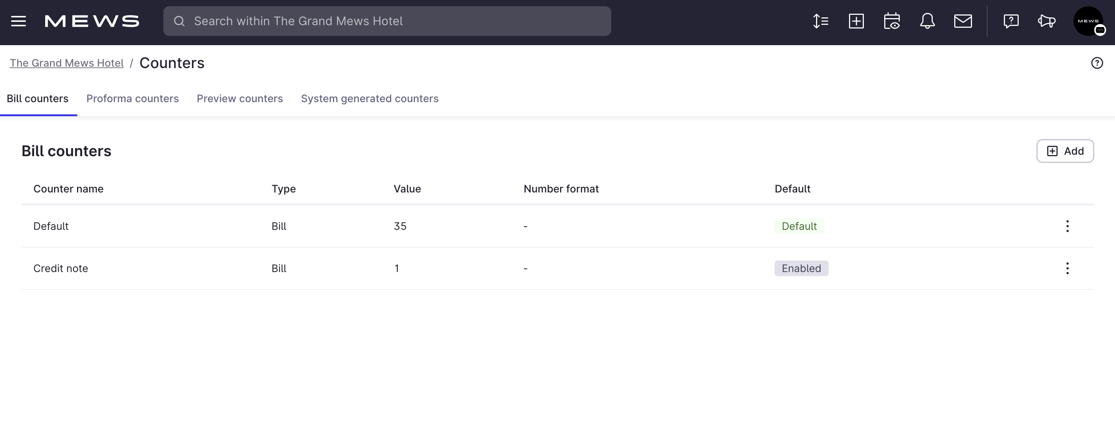
Task: Open the Mews profile avatar
Action: coord(1088,21)
